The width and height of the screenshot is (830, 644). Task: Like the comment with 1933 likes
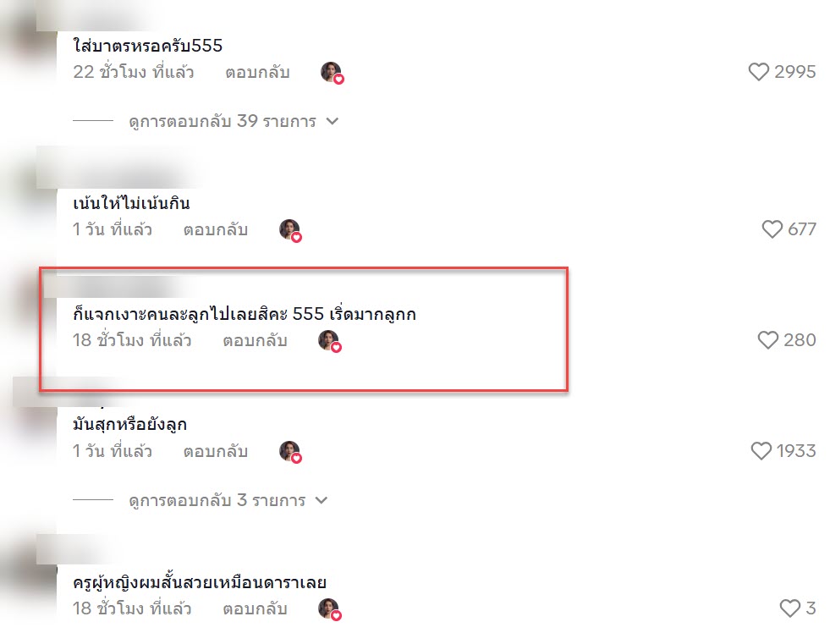click(x=761, y=451)
